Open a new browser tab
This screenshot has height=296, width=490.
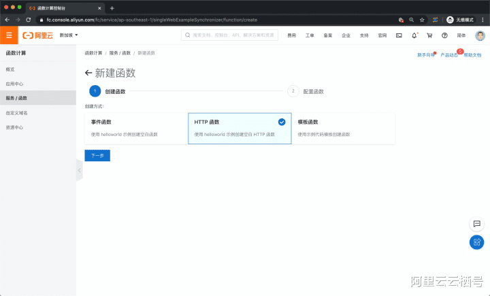click(x=112, y=8)
